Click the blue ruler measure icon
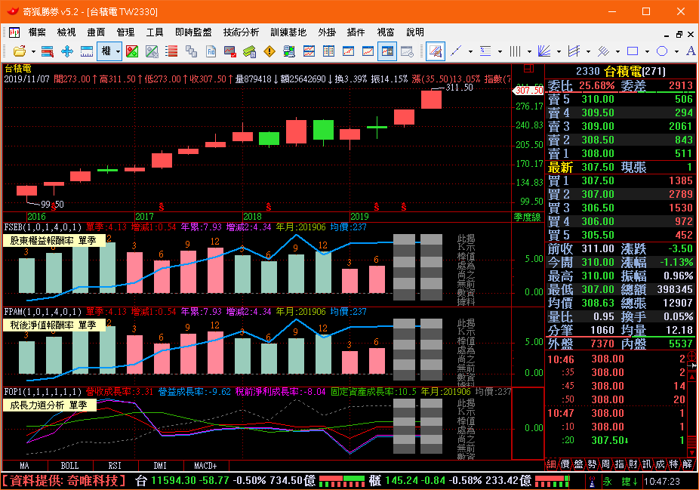The image size is (699, 490). click(87, 51)
